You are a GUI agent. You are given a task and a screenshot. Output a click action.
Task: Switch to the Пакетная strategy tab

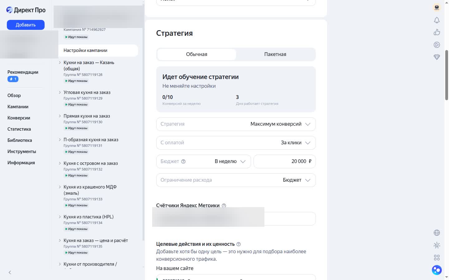275,54
